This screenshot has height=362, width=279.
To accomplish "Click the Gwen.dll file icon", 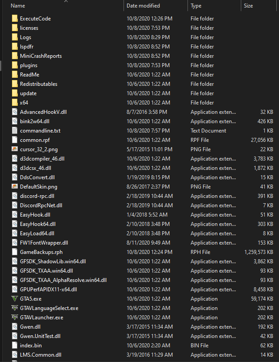I will coord(15,327).
